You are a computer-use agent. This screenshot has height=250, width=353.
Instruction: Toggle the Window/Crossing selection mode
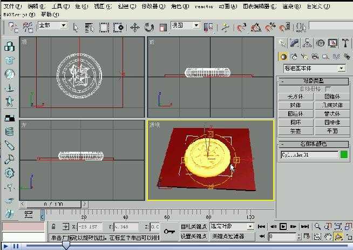118,28
